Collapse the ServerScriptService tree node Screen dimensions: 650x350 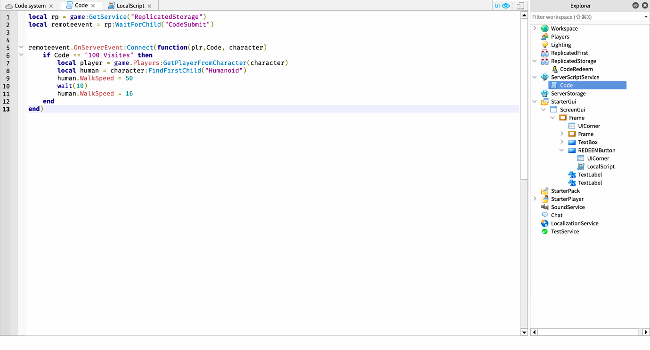[535, 77]
